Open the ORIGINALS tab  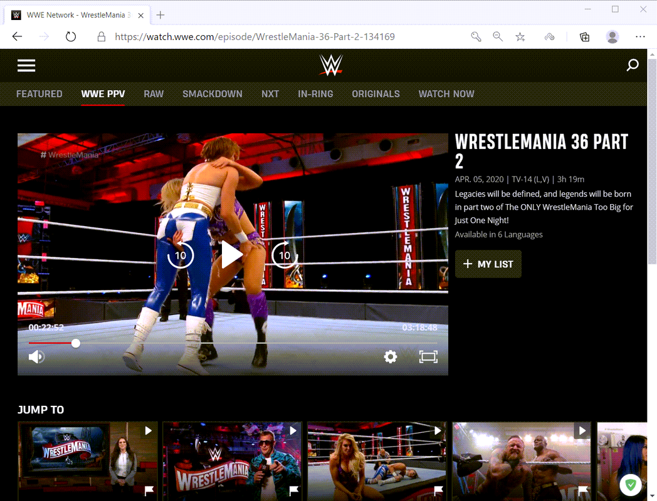376,94
